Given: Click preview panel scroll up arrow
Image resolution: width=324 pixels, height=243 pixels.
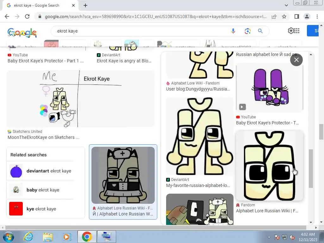Looking at the screenshot, I should click(x=311, y=54).
